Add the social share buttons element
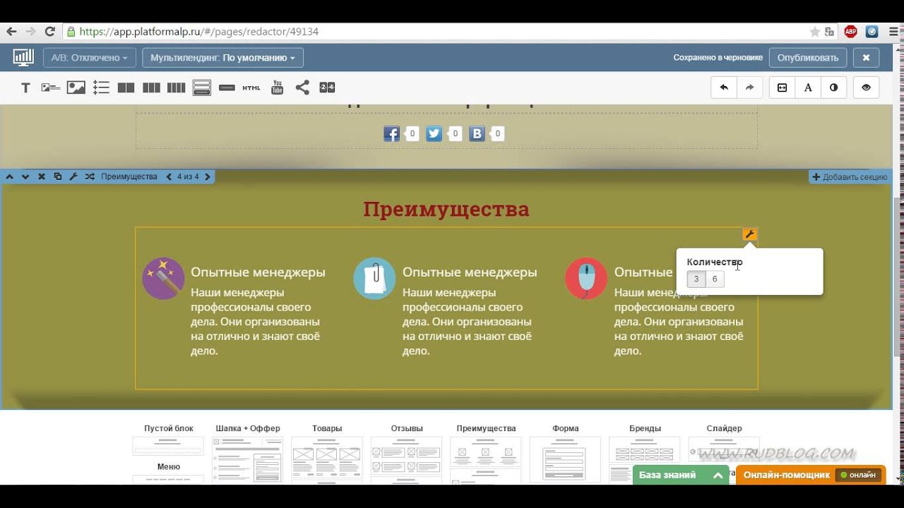 pyautogui.click(x=302, y=87)
